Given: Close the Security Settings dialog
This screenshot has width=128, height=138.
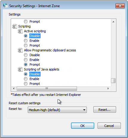Looking at the screenshot, I should pyautogui.click(x=120, y=6).
